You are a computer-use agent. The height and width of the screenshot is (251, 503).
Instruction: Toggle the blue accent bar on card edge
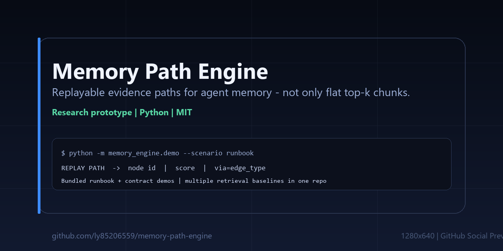39,125
